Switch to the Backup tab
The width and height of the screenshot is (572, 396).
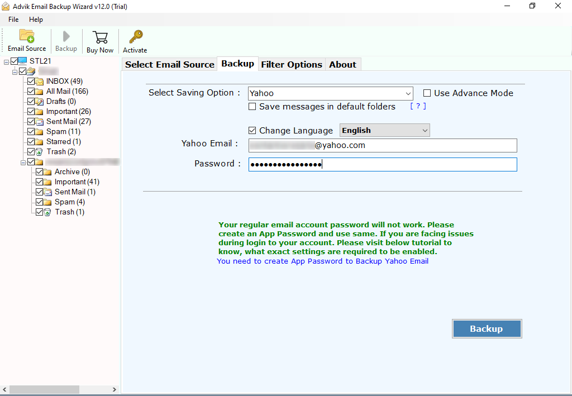coord(238,64)
